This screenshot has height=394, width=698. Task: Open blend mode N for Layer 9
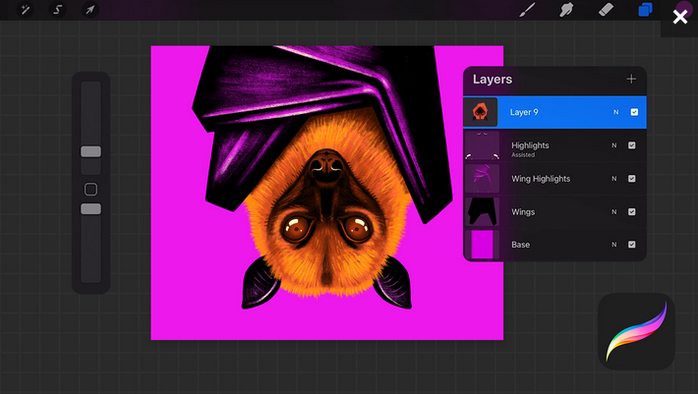click(615, 113)
